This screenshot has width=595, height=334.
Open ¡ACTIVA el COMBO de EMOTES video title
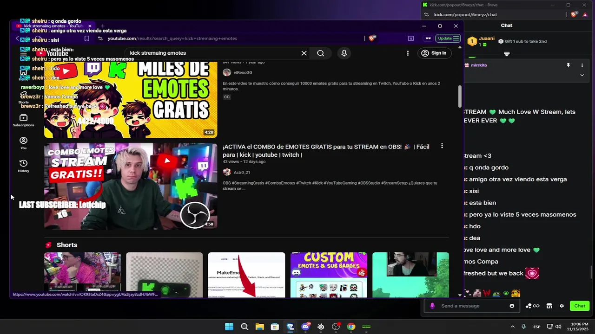(x=326, y=151)
